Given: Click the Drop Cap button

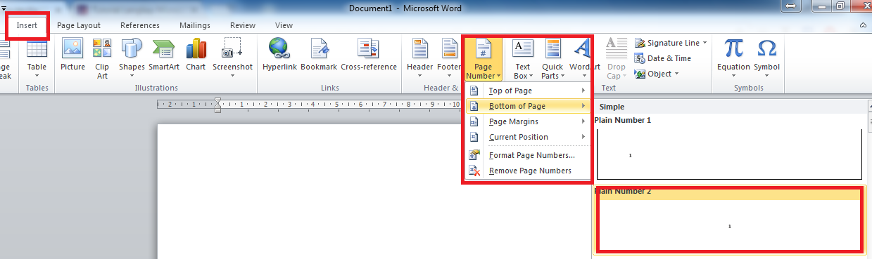Looking at the screenshot, I should (x=616, y=59).
